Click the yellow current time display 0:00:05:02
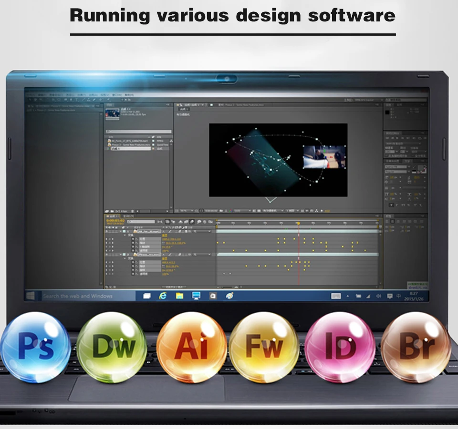The height and width of the screenshot is (429, 458). (115, 221)
